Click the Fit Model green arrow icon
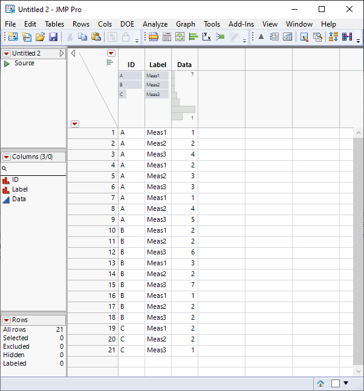 point(220,37)
